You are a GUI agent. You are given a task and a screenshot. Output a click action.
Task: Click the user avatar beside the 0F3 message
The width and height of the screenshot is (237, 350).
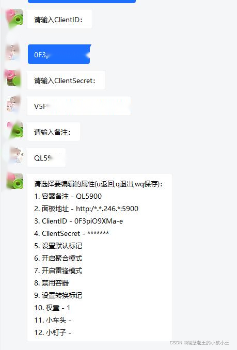[13, 53]
